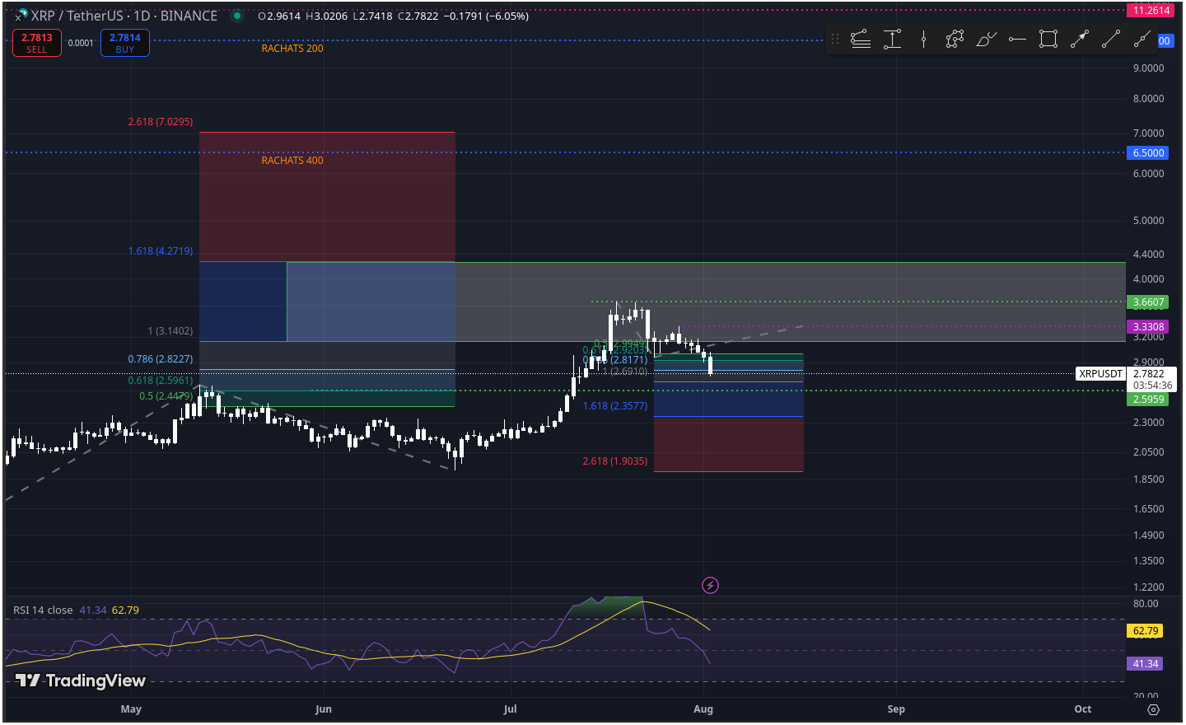The image size is (1186, 725).
Task: Select the brush drawing tool
Action: [x=986, y=39]
